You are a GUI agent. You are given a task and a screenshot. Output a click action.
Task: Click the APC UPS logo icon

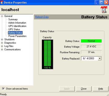tap(104, 10)
